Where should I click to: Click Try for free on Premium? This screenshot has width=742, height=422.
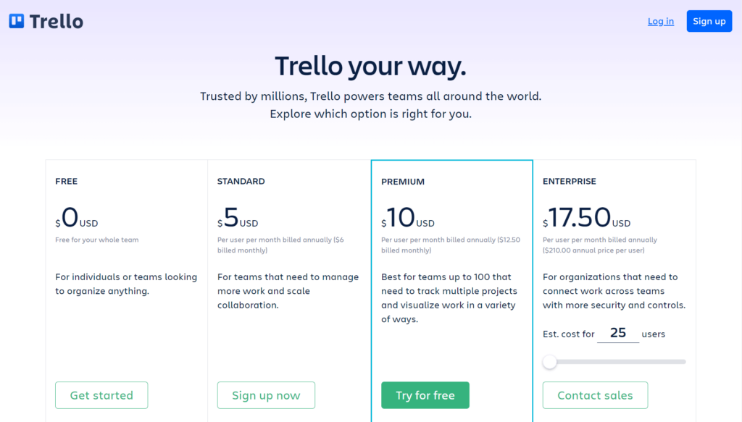pyautogui.click(x=425, y=395)
